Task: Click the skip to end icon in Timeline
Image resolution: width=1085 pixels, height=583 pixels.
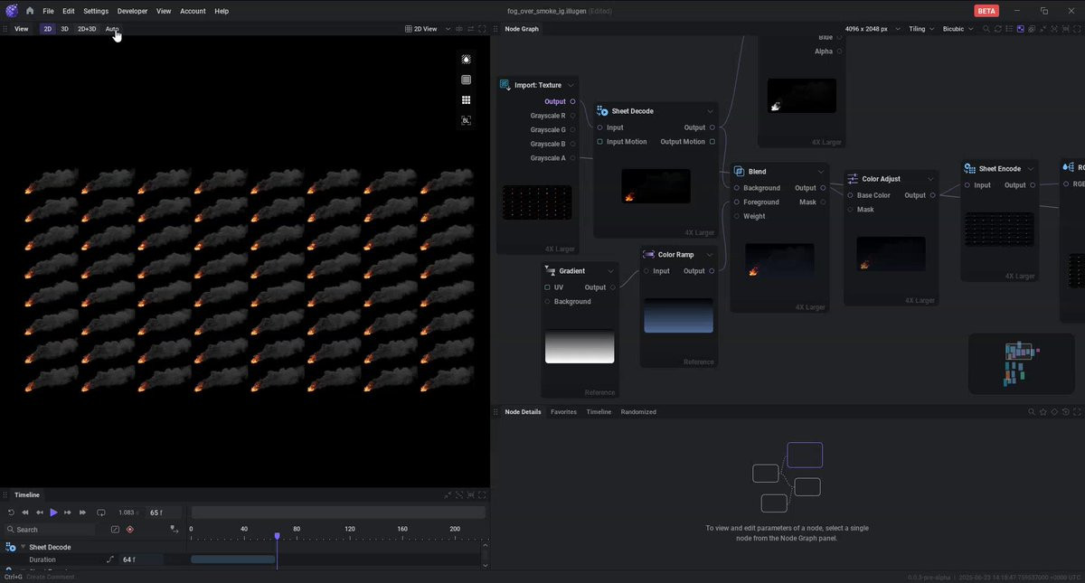Action: [82, 512]
